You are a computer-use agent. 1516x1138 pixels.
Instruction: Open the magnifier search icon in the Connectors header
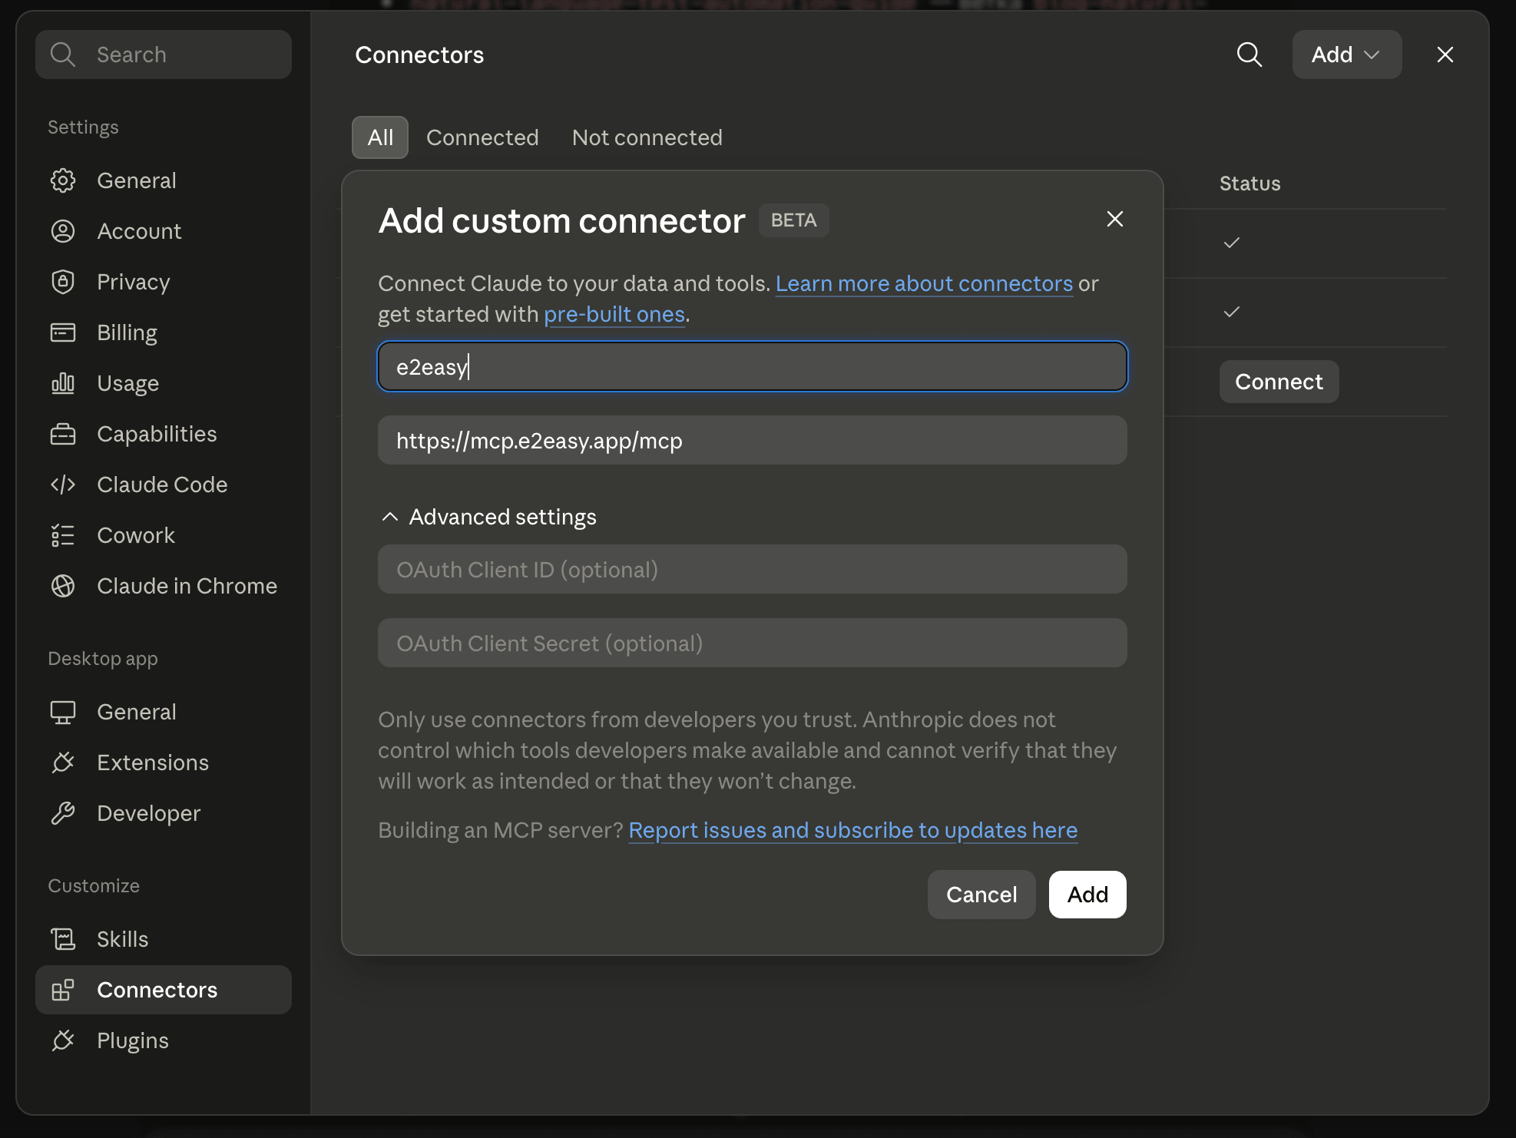(1249, 55)
